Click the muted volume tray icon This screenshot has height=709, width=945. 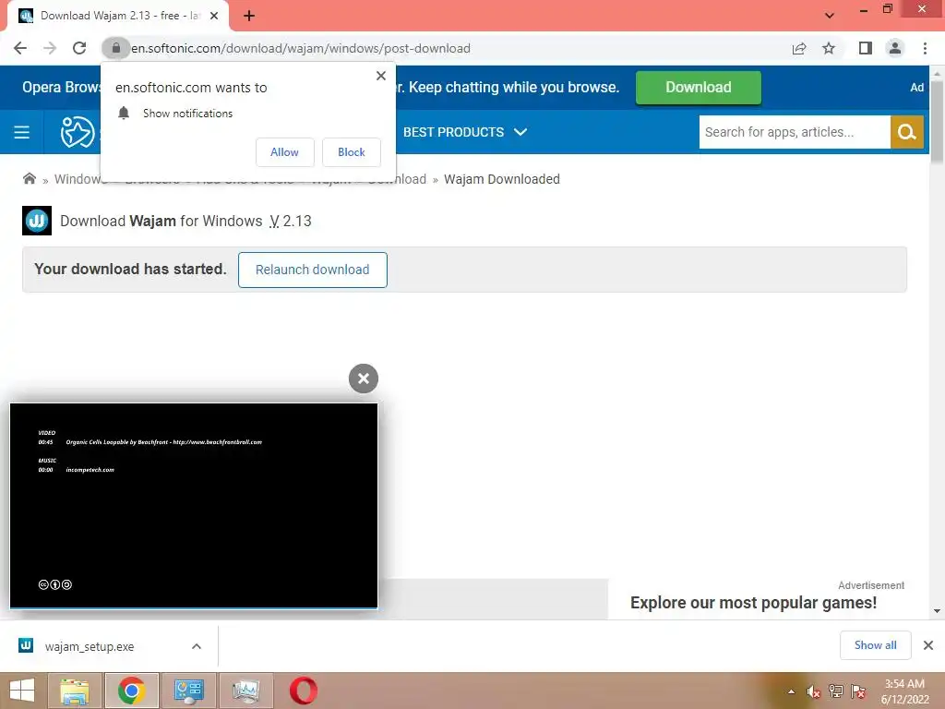click(814, 691)
